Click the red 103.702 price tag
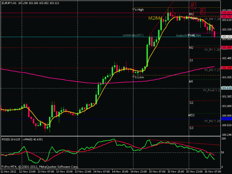 [x=227, y=17]
